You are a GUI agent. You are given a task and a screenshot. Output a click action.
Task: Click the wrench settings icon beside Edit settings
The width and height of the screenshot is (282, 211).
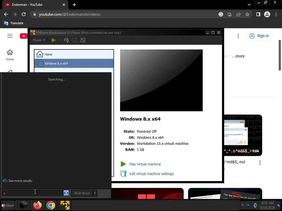[123, 174]
